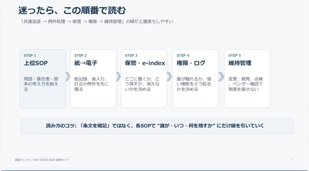Click the chevron arrow between STEP 1 and STEP 2
Image resolution: width=309 pixels, height=171 pixels.
(x=68, y=77)
